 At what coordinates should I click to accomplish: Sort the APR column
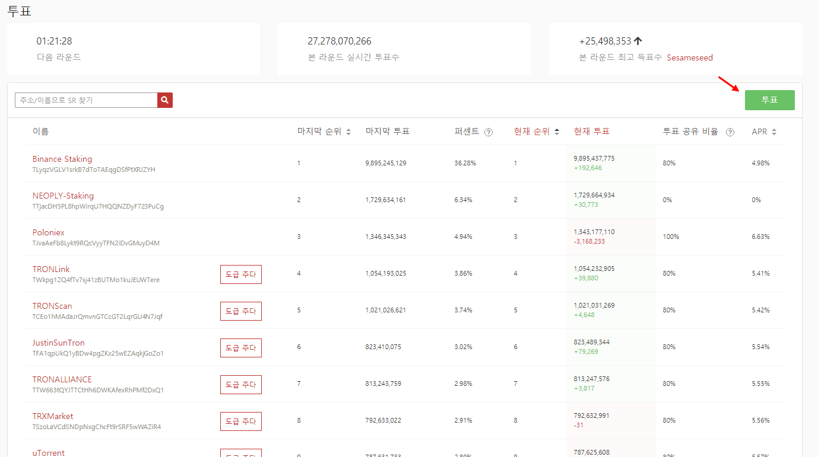click(774, 132)
